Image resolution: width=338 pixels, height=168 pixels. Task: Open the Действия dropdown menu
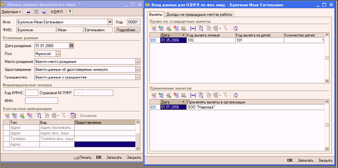coord(11,12)
